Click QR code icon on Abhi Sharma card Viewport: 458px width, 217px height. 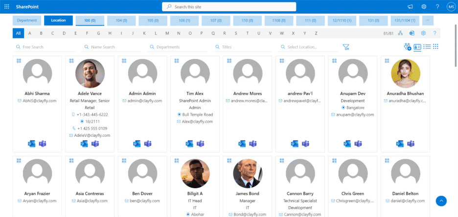(19, 61)
